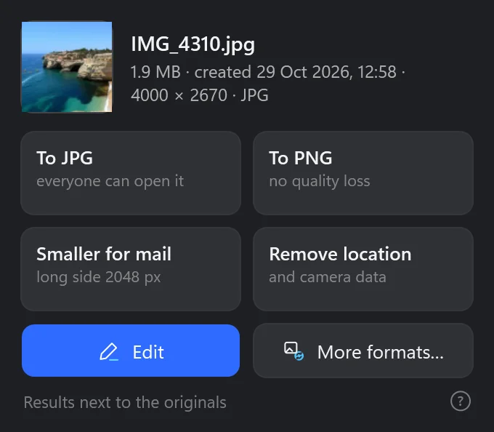Click the pencil icon on Edit
Screen dimensions: 494x432
click(x=109, y=351)
